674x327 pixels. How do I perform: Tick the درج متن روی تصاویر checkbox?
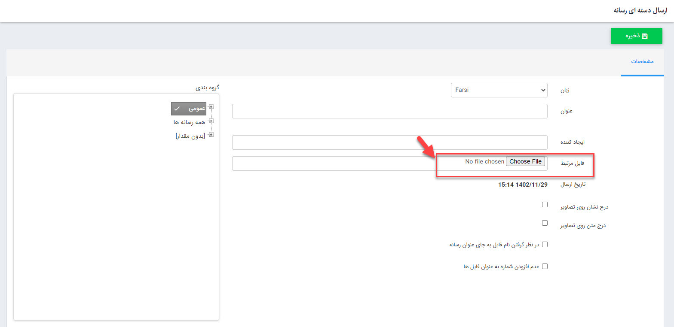click(x=545, y=223)
